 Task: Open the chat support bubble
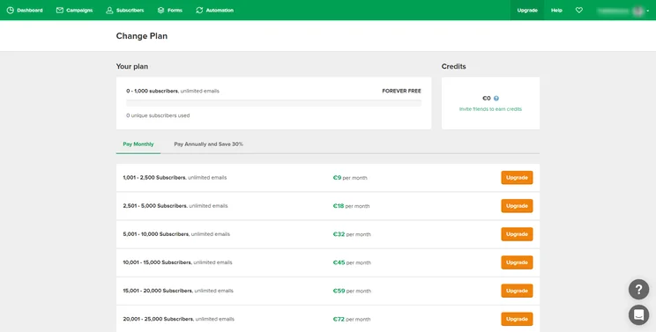638,315
